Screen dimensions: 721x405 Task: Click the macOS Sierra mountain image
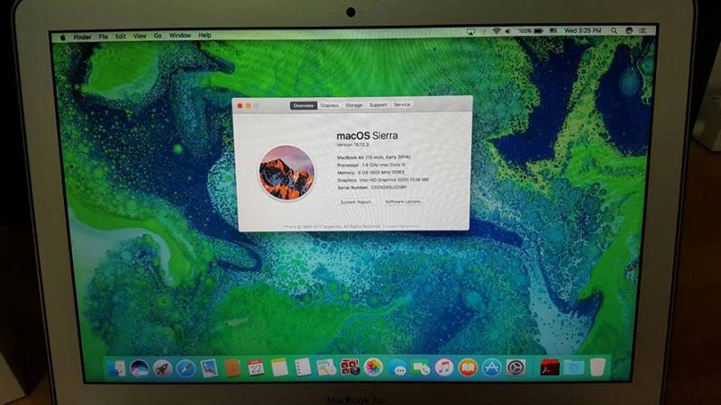[x=287, y=172]
